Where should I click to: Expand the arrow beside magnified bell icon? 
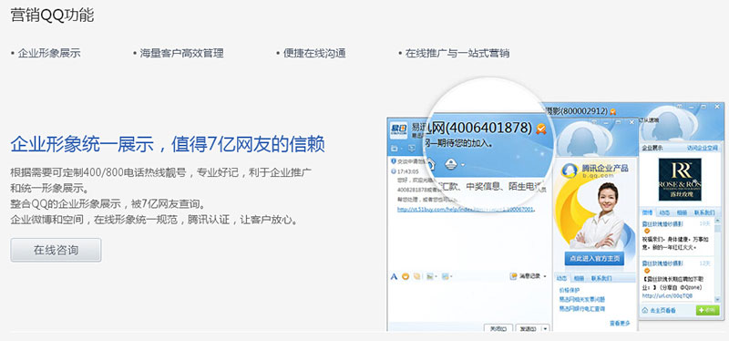462,165
